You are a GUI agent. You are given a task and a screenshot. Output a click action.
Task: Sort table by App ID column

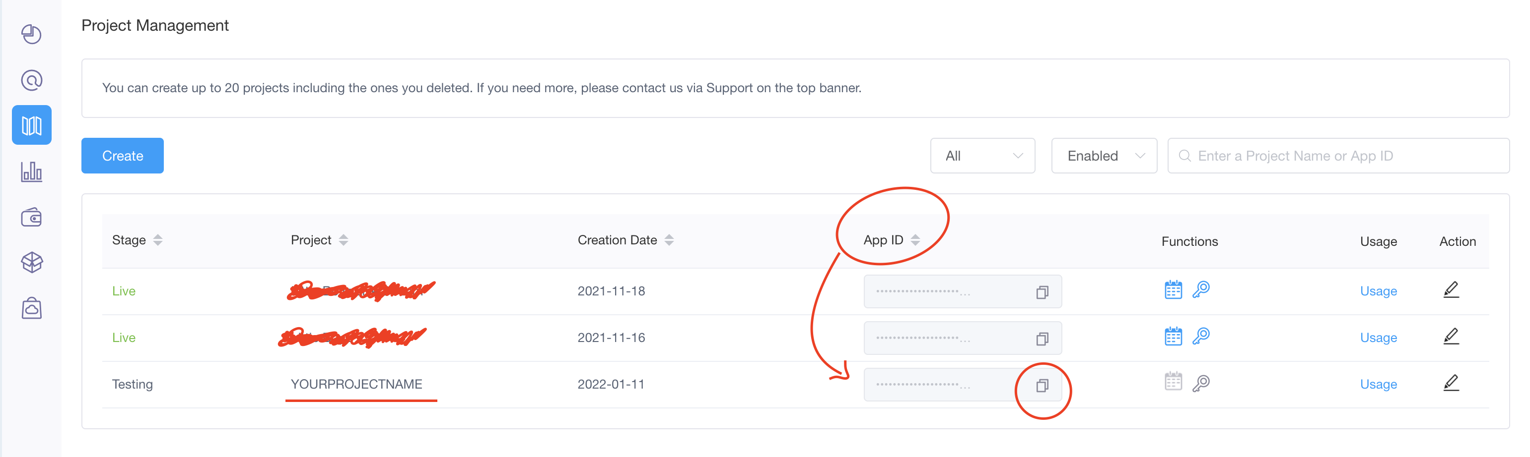tap(914, 240)
